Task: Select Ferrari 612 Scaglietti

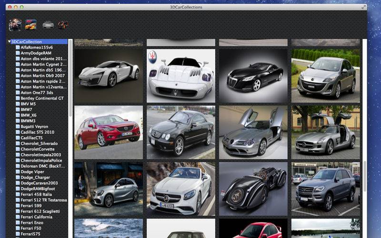Action: [x=40, y=211]
